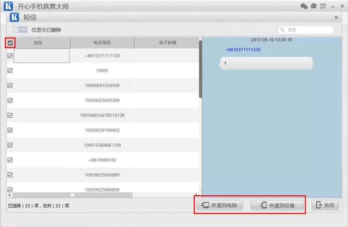Screen dimensions: 348x227
Task: Uncheck the 10659059199902 row checkbox
Action: [x=10, y=130]
